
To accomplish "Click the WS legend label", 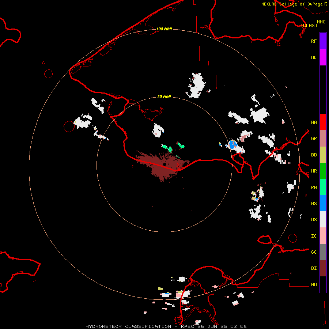I will tap(314, 204).
